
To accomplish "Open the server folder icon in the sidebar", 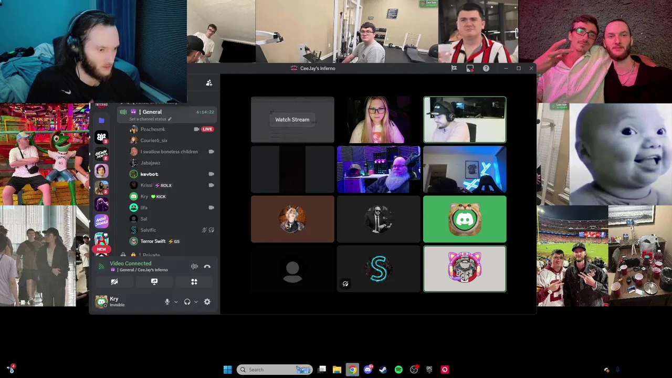I will click(x=101, y=120).
